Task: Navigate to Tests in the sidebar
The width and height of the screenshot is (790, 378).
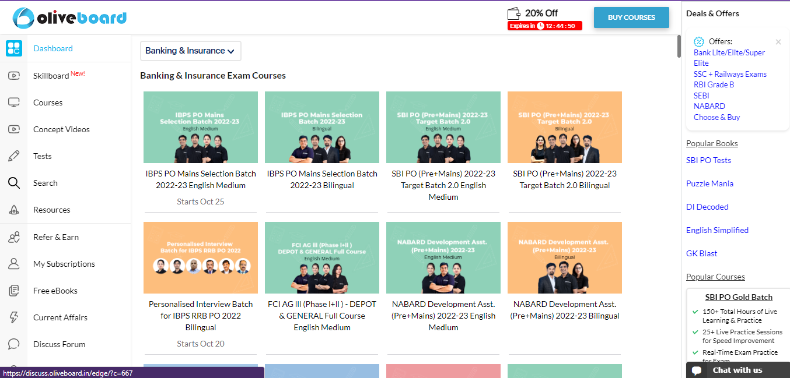Action: point(43,156)
